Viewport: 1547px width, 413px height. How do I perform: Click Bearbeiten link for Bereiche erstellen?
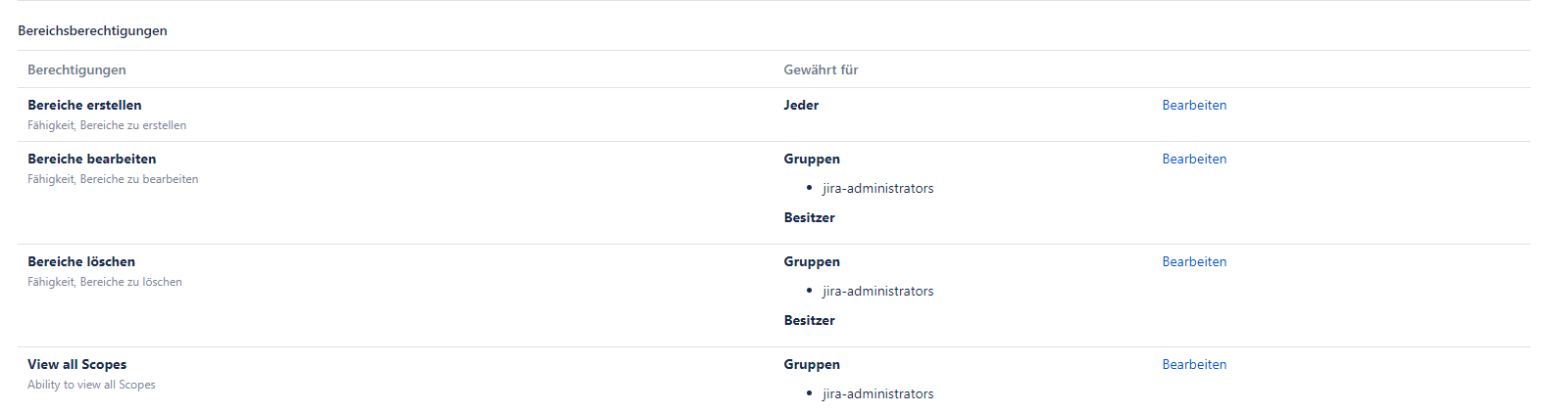tap(1193, 105)
